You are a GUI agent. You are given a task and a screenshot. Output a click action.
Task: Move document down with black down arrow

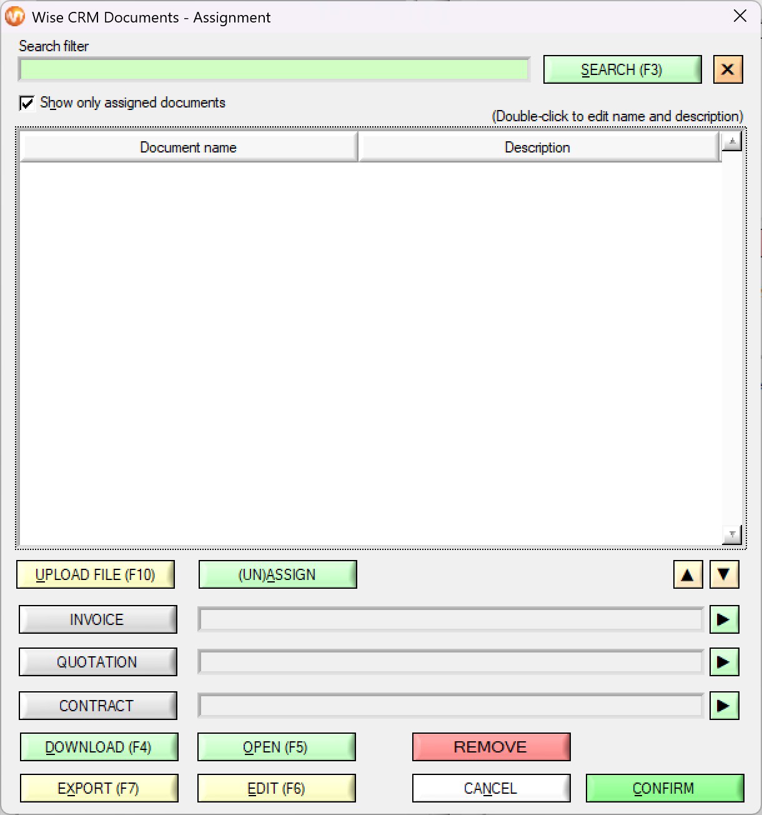(724, 575)
